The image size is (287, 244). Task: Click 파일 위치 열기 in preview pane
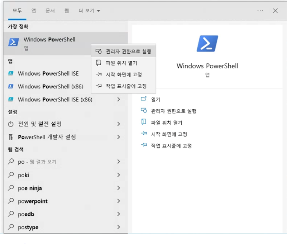167,123
